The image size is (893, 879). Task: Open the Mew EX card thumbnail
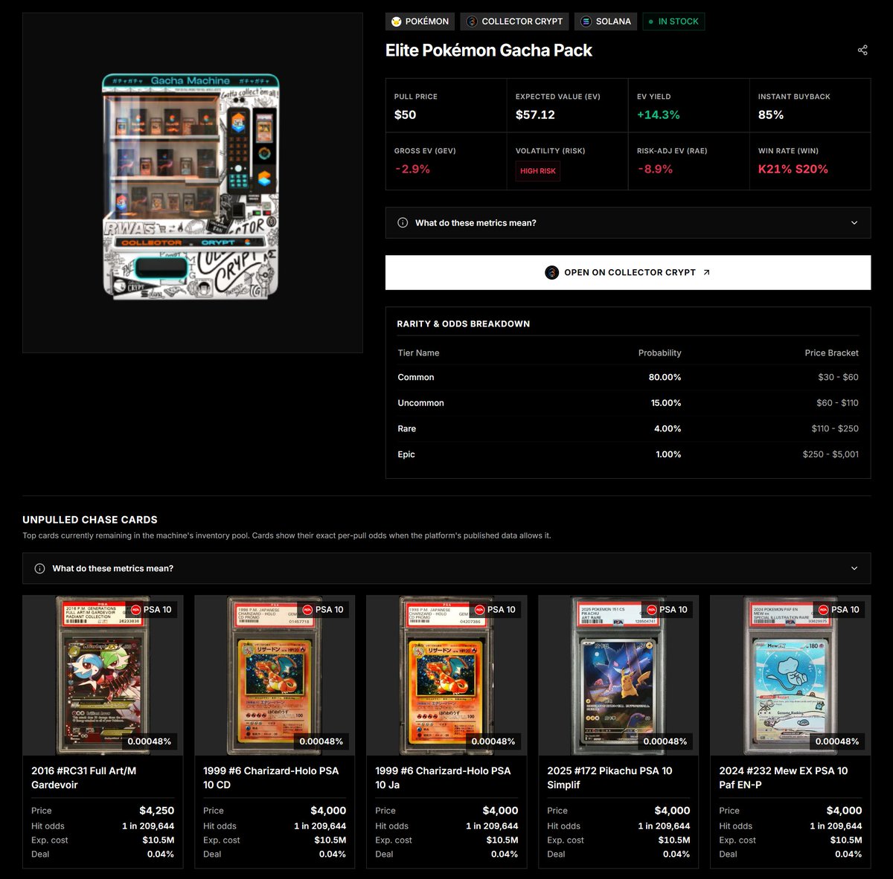790,675
